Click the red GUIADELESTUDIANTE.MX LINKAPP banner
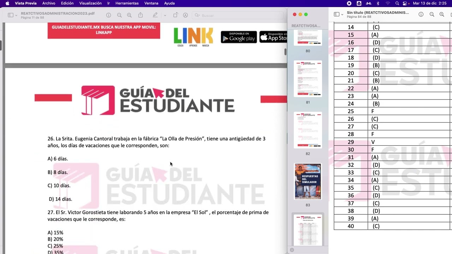Viewport: 452px width, 254px height. point(104,30)
